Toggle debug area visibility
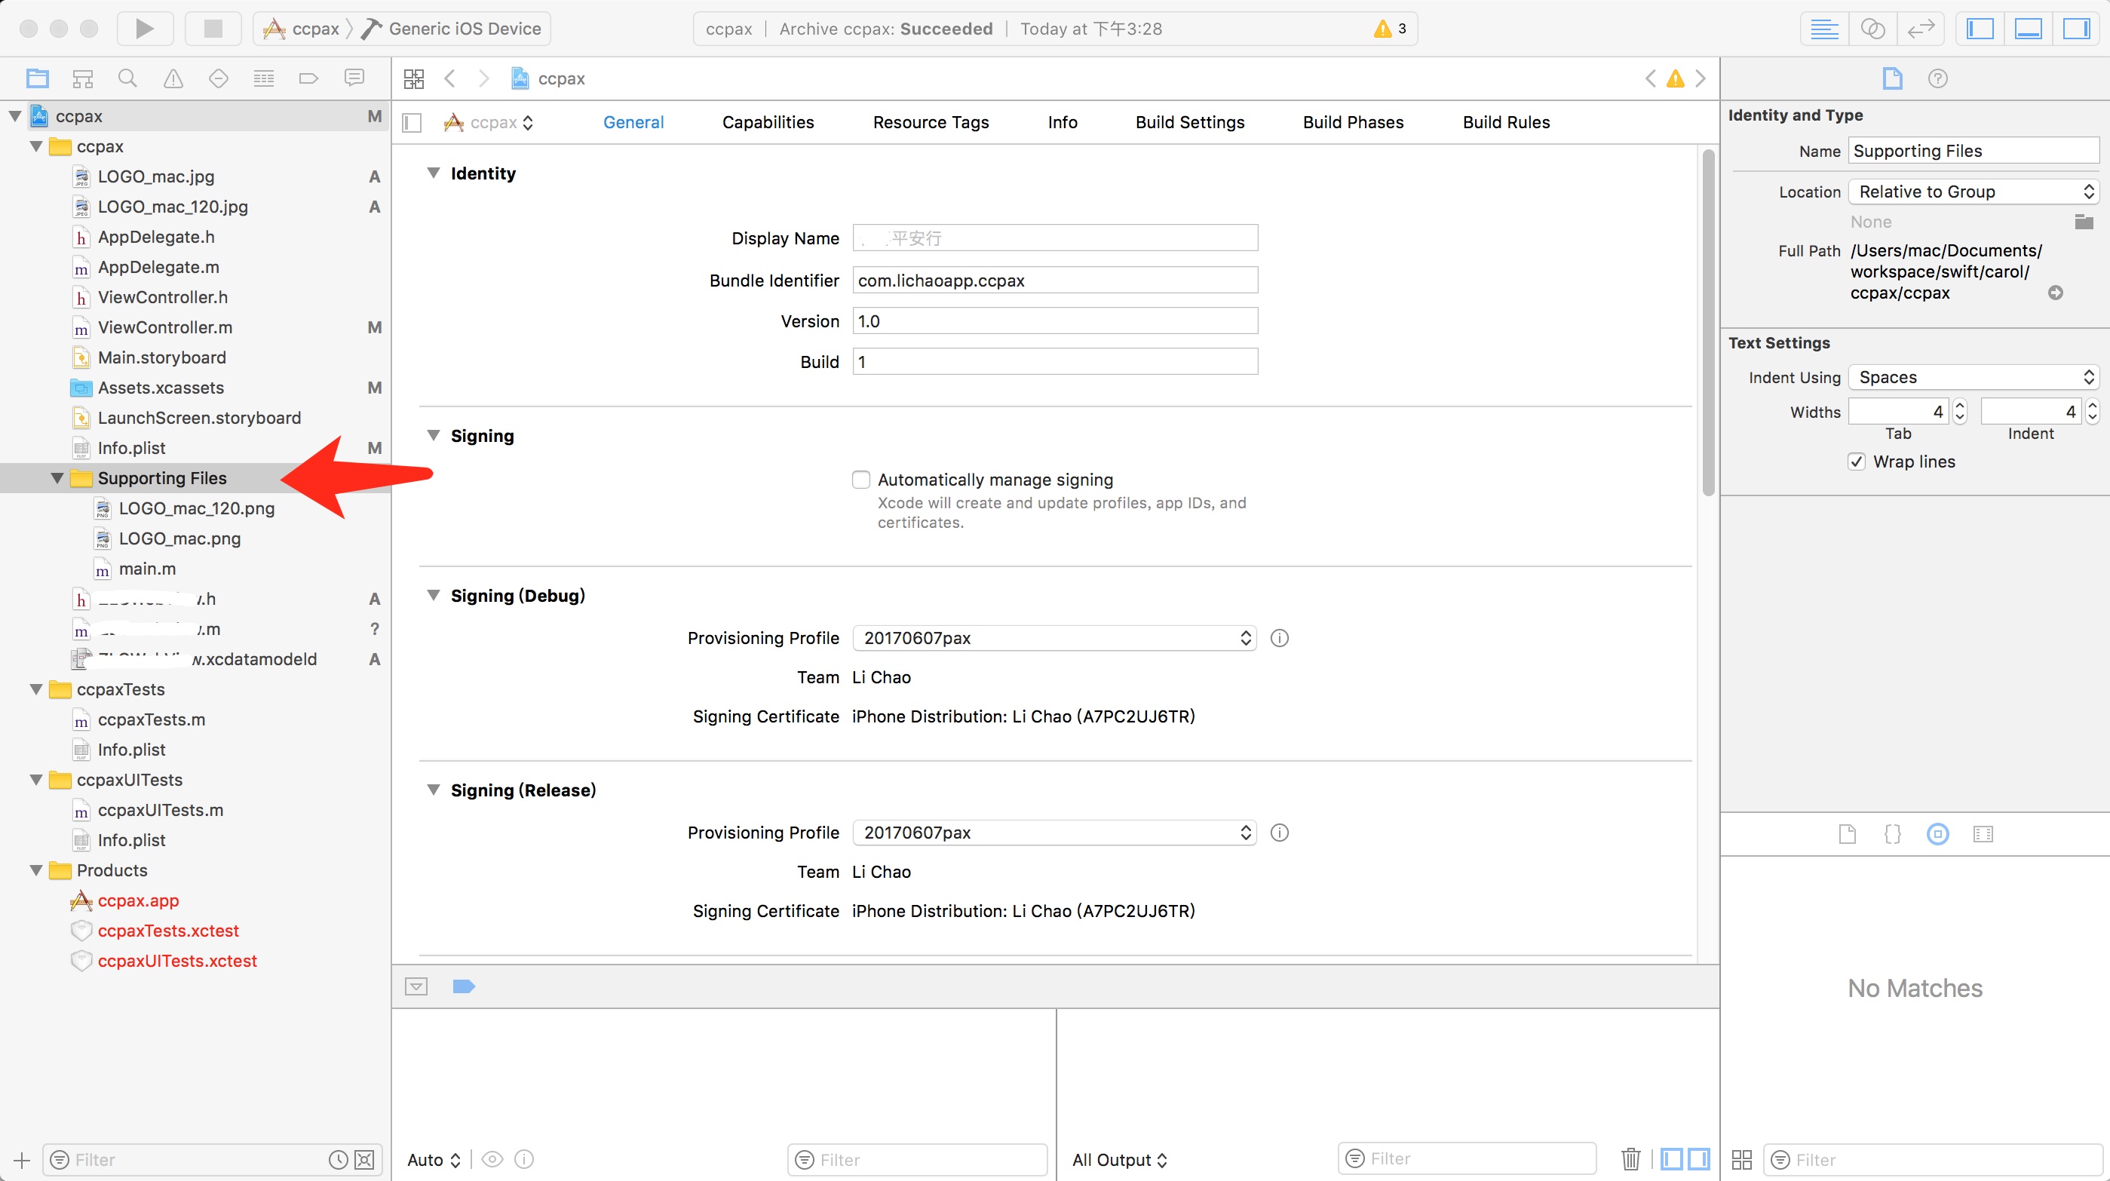The height and width of the screenshot is (1181, 2110). pyautogui.click(x=2028, y=29)
